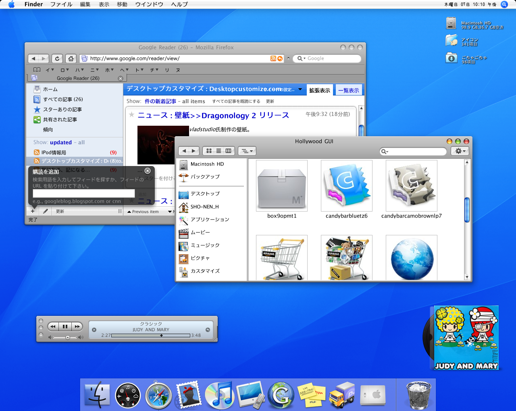Expand the ハ bookmark folder dropdown

(79, 70)
